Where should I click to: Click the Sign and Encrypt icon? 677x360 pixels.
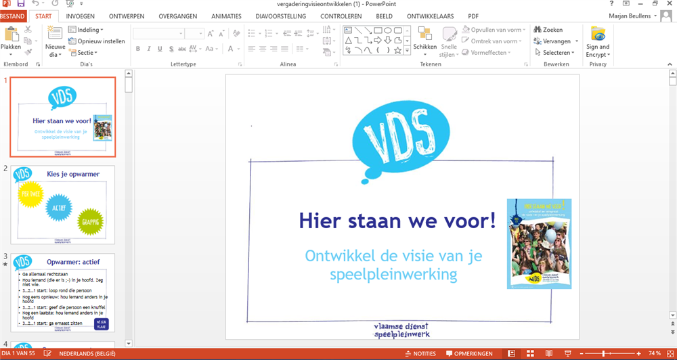pos(598,39)
